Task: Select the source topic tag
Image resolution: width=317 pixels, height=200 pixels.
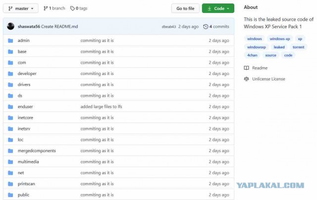Action: point(270,55)
